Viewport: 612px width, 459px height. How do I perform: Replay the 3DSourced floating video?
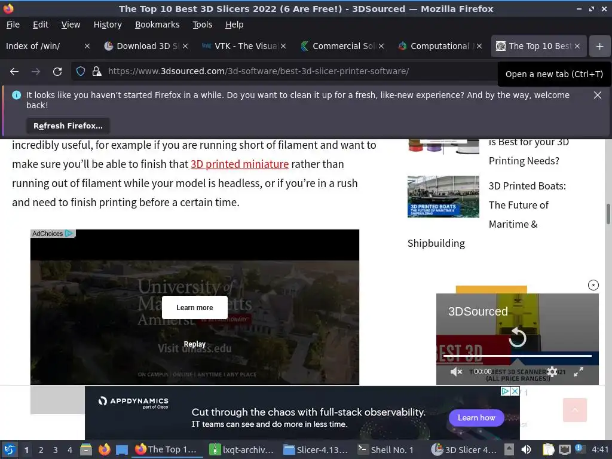click(x=518, y=337)
